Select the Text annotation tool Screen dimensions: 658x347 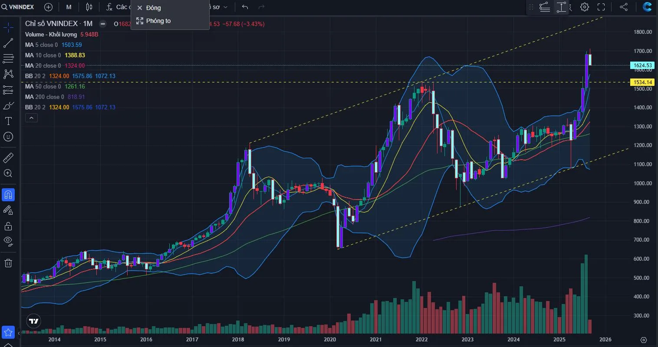click(8, 121)
